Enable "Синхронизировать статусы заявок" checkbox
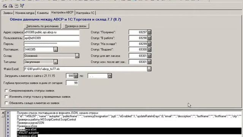243x137 pixels. point(6,91)
